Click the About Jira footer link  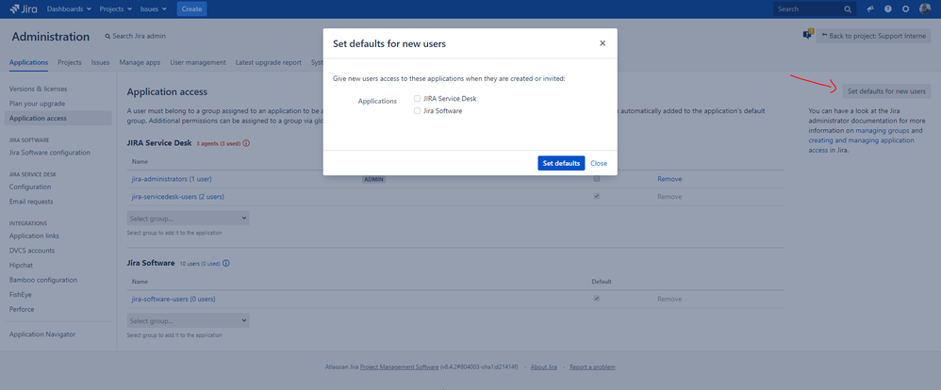544,366
